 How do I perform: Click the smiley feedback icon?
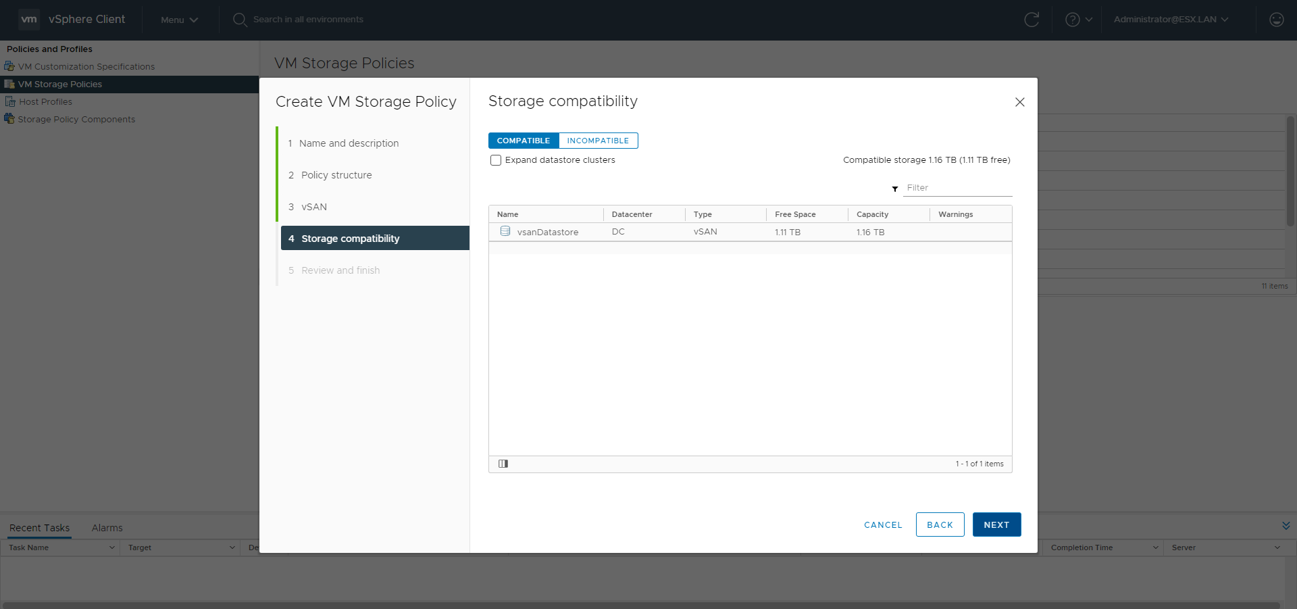point(1276,20)
